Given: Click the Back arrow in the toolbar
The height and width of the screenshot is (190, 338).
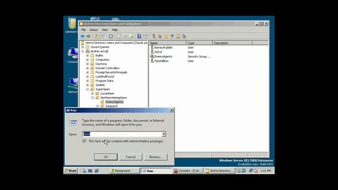Looking at the screenshot, I should [82, 36].
